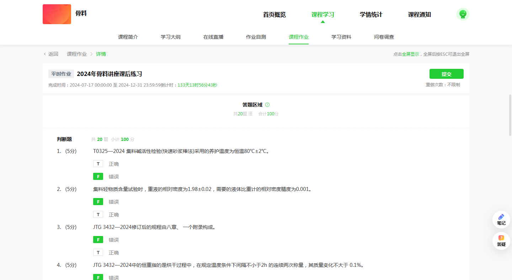Switch to the 学情统计 top menu
Image resolution: width=512 pixels, height=280 pixels.
pyautogui.click(x=371, y=15)
